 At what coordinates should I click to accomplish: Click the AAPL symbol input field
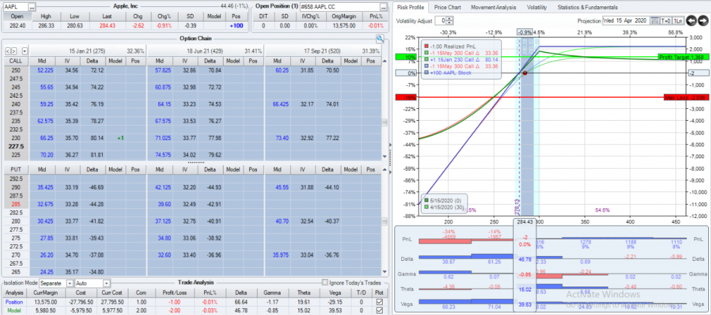coord(15,7)
